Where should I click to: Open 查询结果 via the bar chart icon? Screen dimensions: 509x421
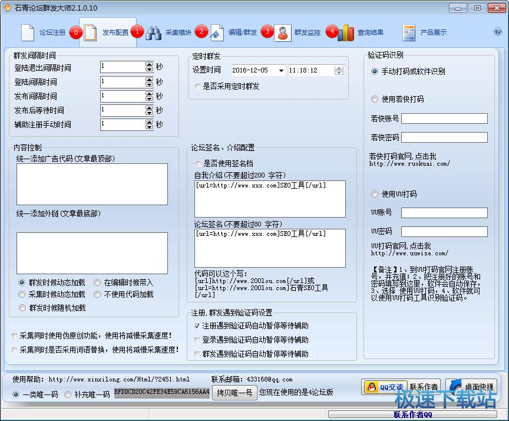pos(346,32)
